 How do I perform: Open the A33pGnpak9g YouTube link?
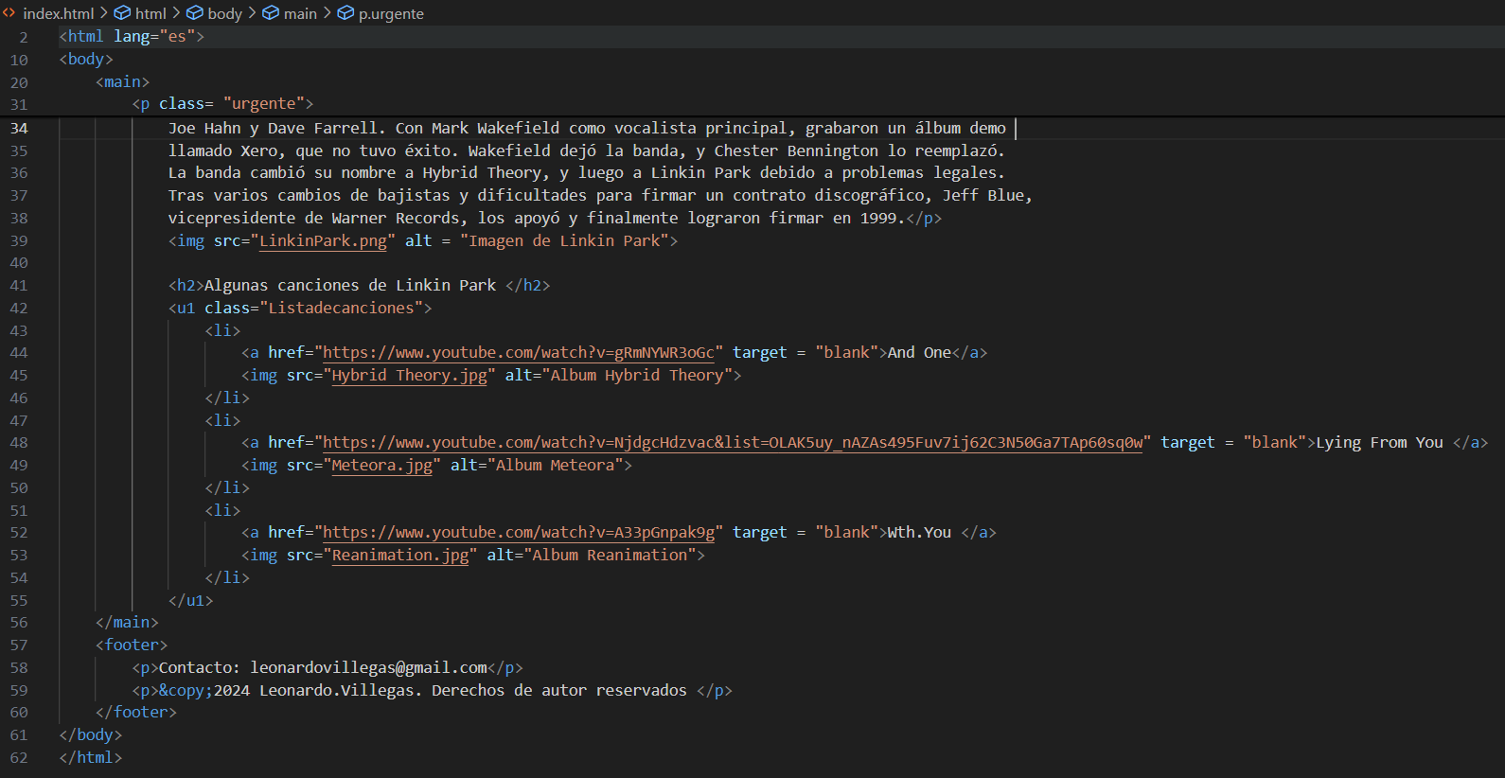pyautogui.click(x=519, y=533)
